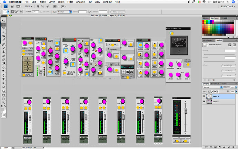Toggle lock image pixels
Image resolution: width=238 pixels, height=149 pixels.
(212, 92)
